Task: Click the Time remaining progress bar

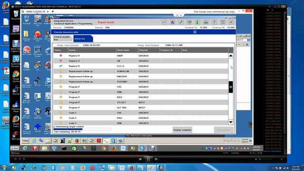Action: 82,129
